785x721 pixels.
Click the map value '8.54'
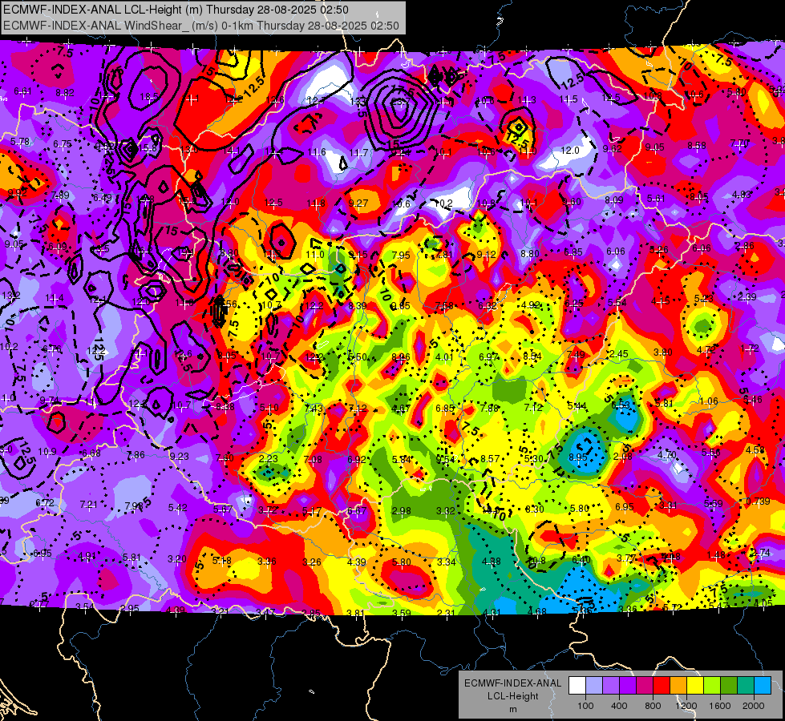point(532,356)
